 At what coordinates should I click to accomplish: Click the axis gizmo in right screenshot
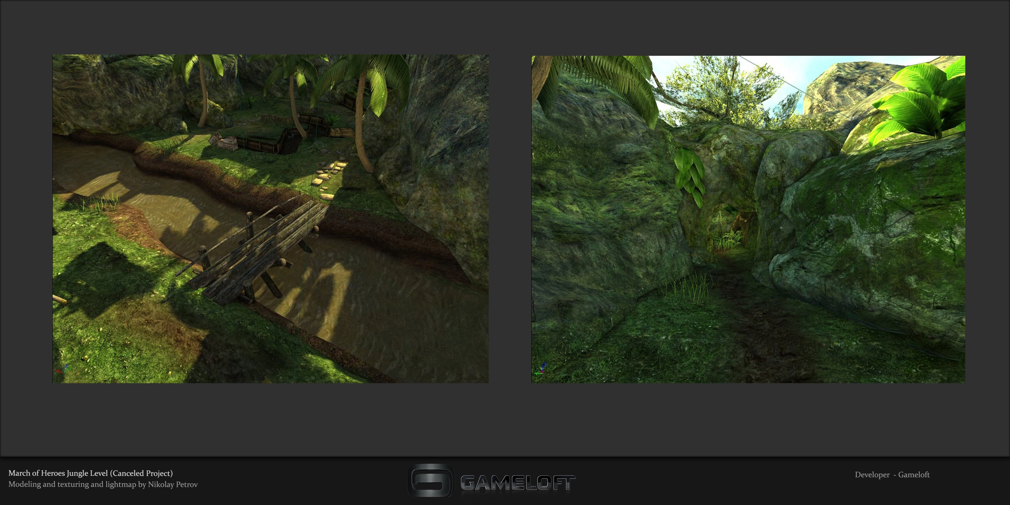tap(541, 369)
